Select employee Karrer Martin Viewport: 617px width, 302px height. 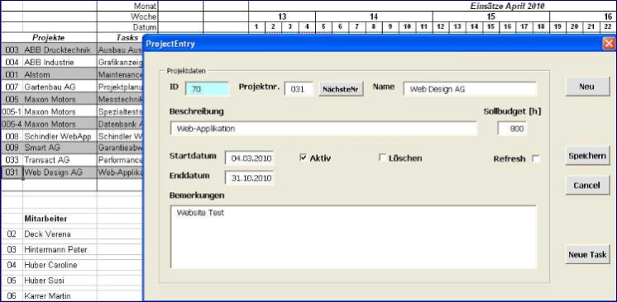[x=60, y=295]
